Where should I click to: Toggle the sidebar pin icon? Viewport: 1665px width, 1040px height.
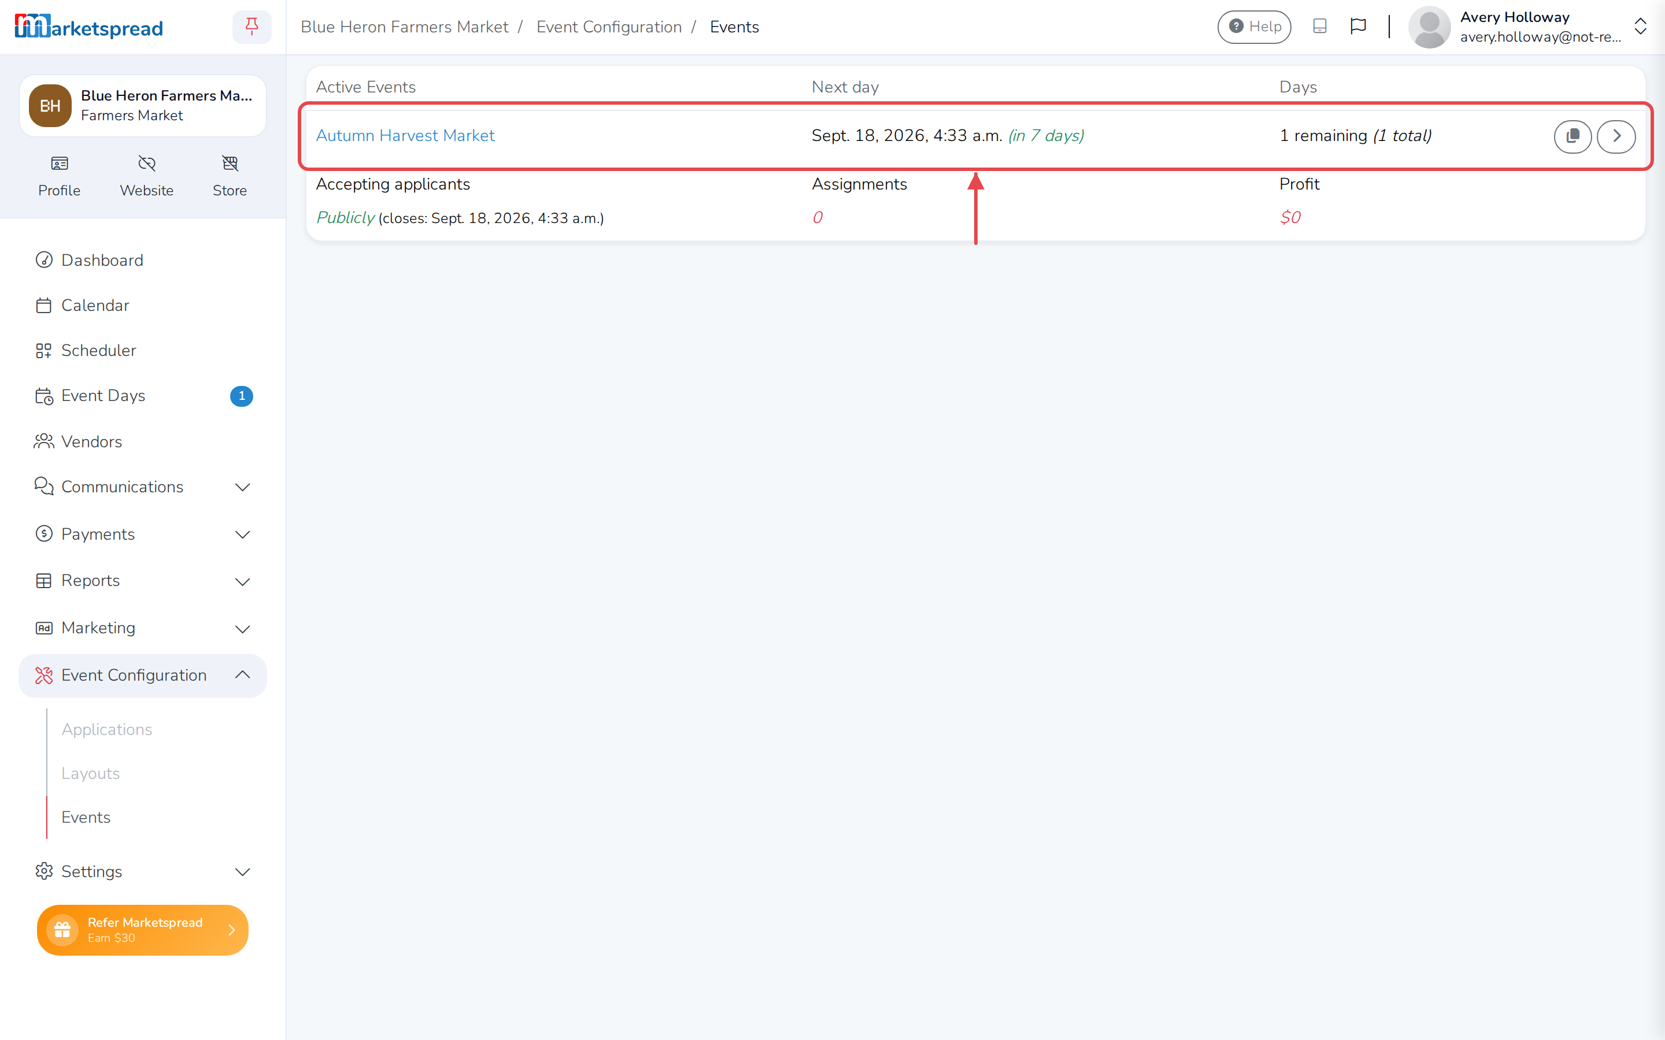(x=252, y=27)
